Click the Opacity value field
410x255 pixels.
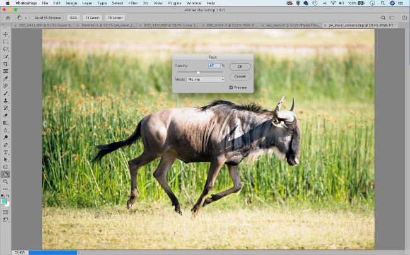214,65
